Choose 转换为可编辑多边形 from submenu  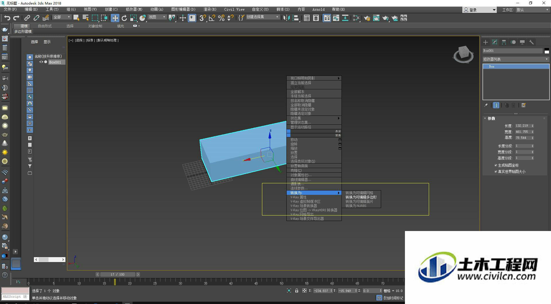click(x=361, y=197)
